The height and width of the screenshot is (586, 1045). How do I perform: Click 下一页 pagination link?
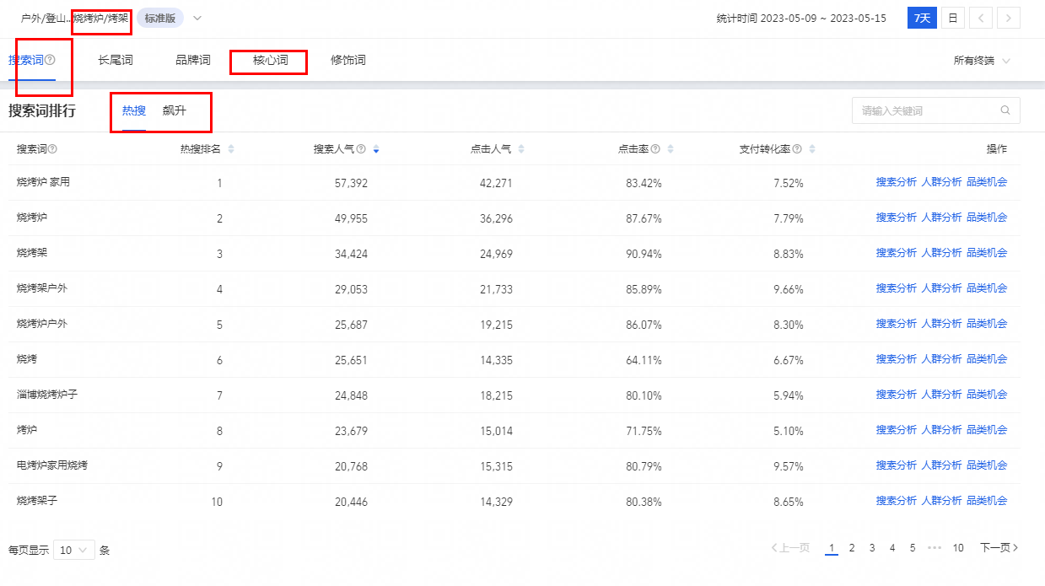point(999,548)
